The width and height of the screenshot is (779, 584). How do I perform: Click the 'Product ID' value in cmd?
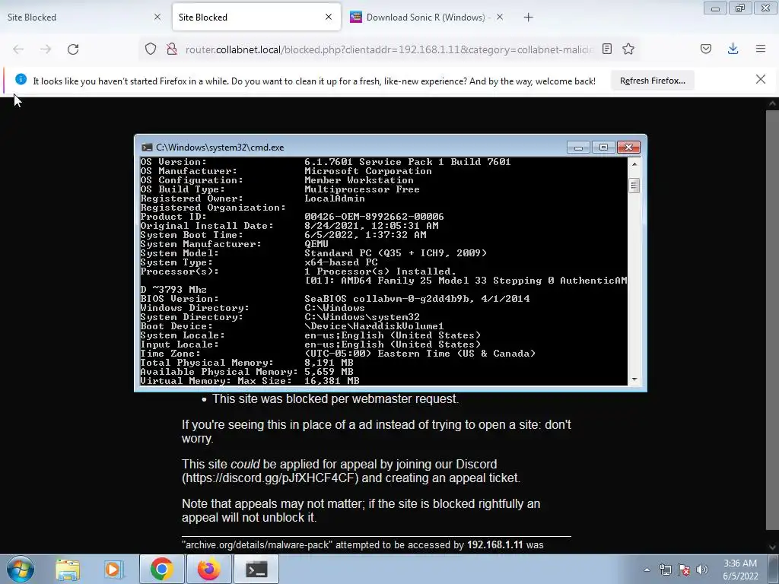[374, 217]
